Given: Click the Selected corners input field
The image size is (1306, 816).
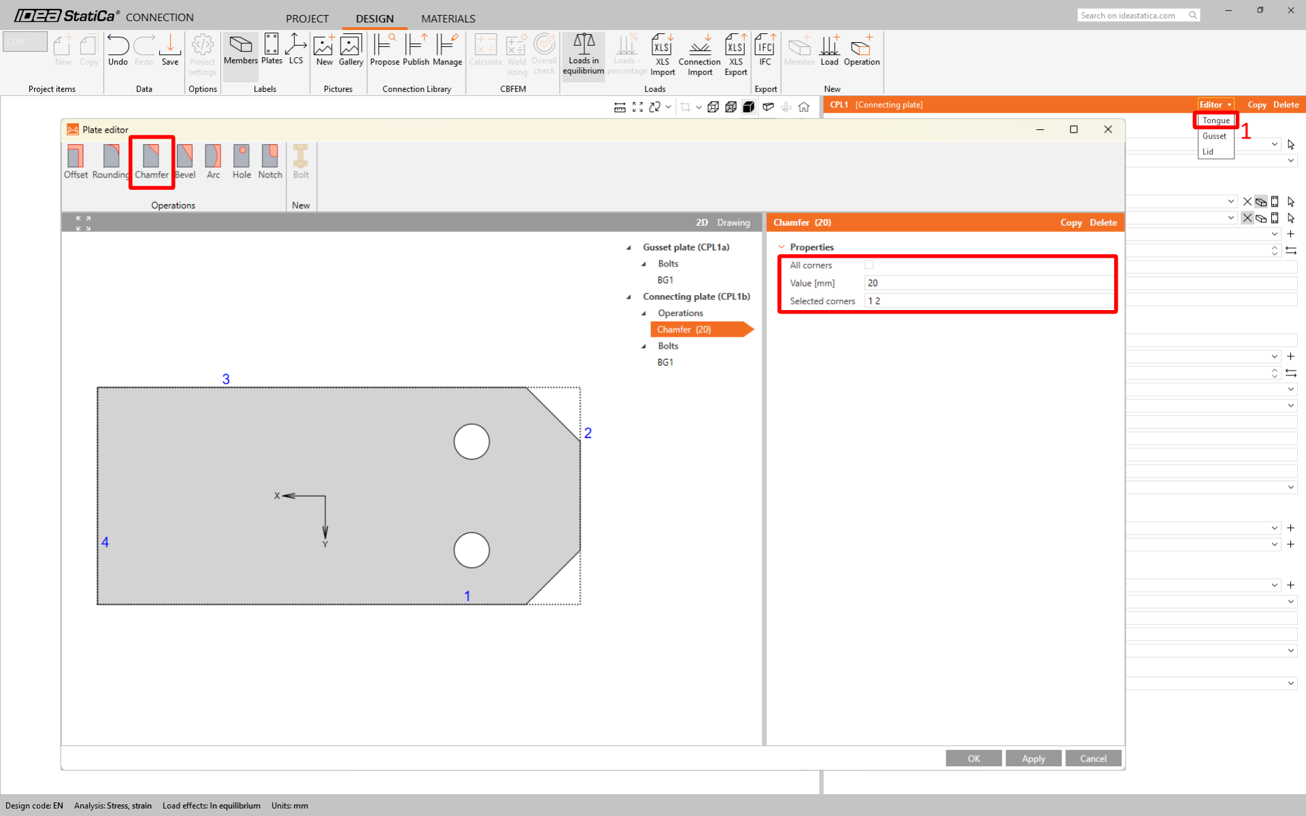Looking at the screenshot, I should (986, 301).
